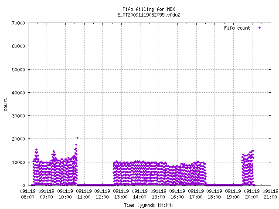Click the x-axis tick 091119 11:00
Viewport: 279px width, 209px height.
(x=84, y=194)
